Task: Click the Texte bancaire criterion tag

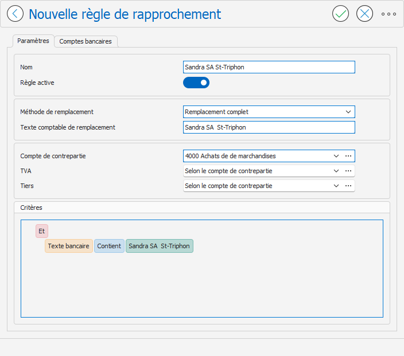Action: (68, 246)
